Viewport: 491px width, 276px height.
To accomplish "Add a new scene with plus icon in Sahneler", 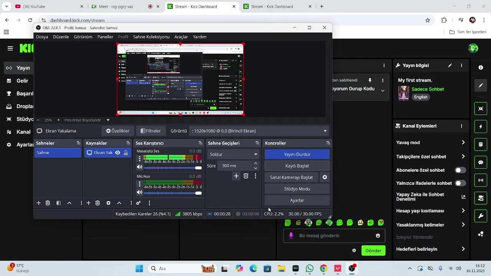I will (x=38, y=203).
